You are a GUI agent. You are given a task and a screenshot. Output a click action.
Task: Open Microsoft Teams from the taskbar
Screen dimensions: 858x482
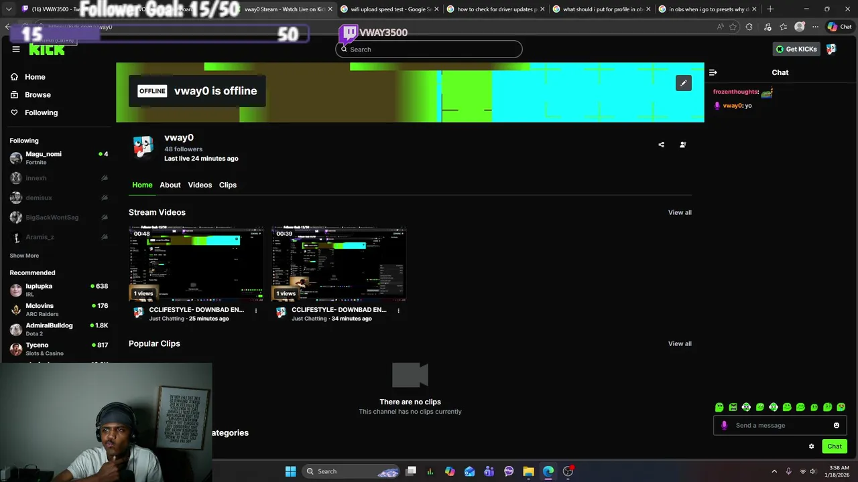point(489,471)
